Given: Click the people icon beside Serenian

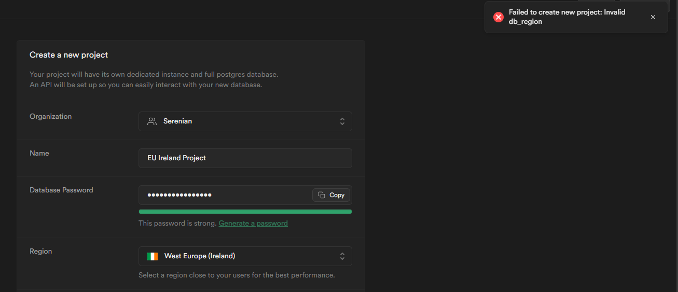Looking at the screenshot, I should tap(152, 121).
